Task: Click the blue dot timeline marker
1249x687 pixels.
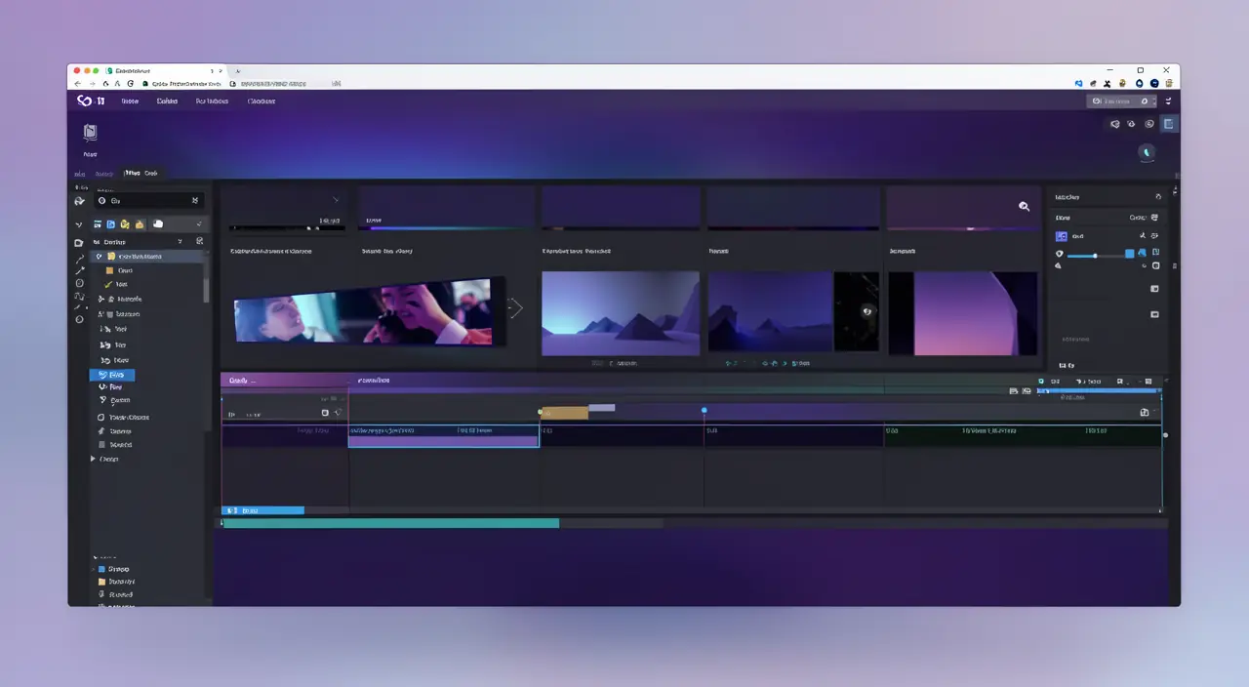Action: point(704,410)
